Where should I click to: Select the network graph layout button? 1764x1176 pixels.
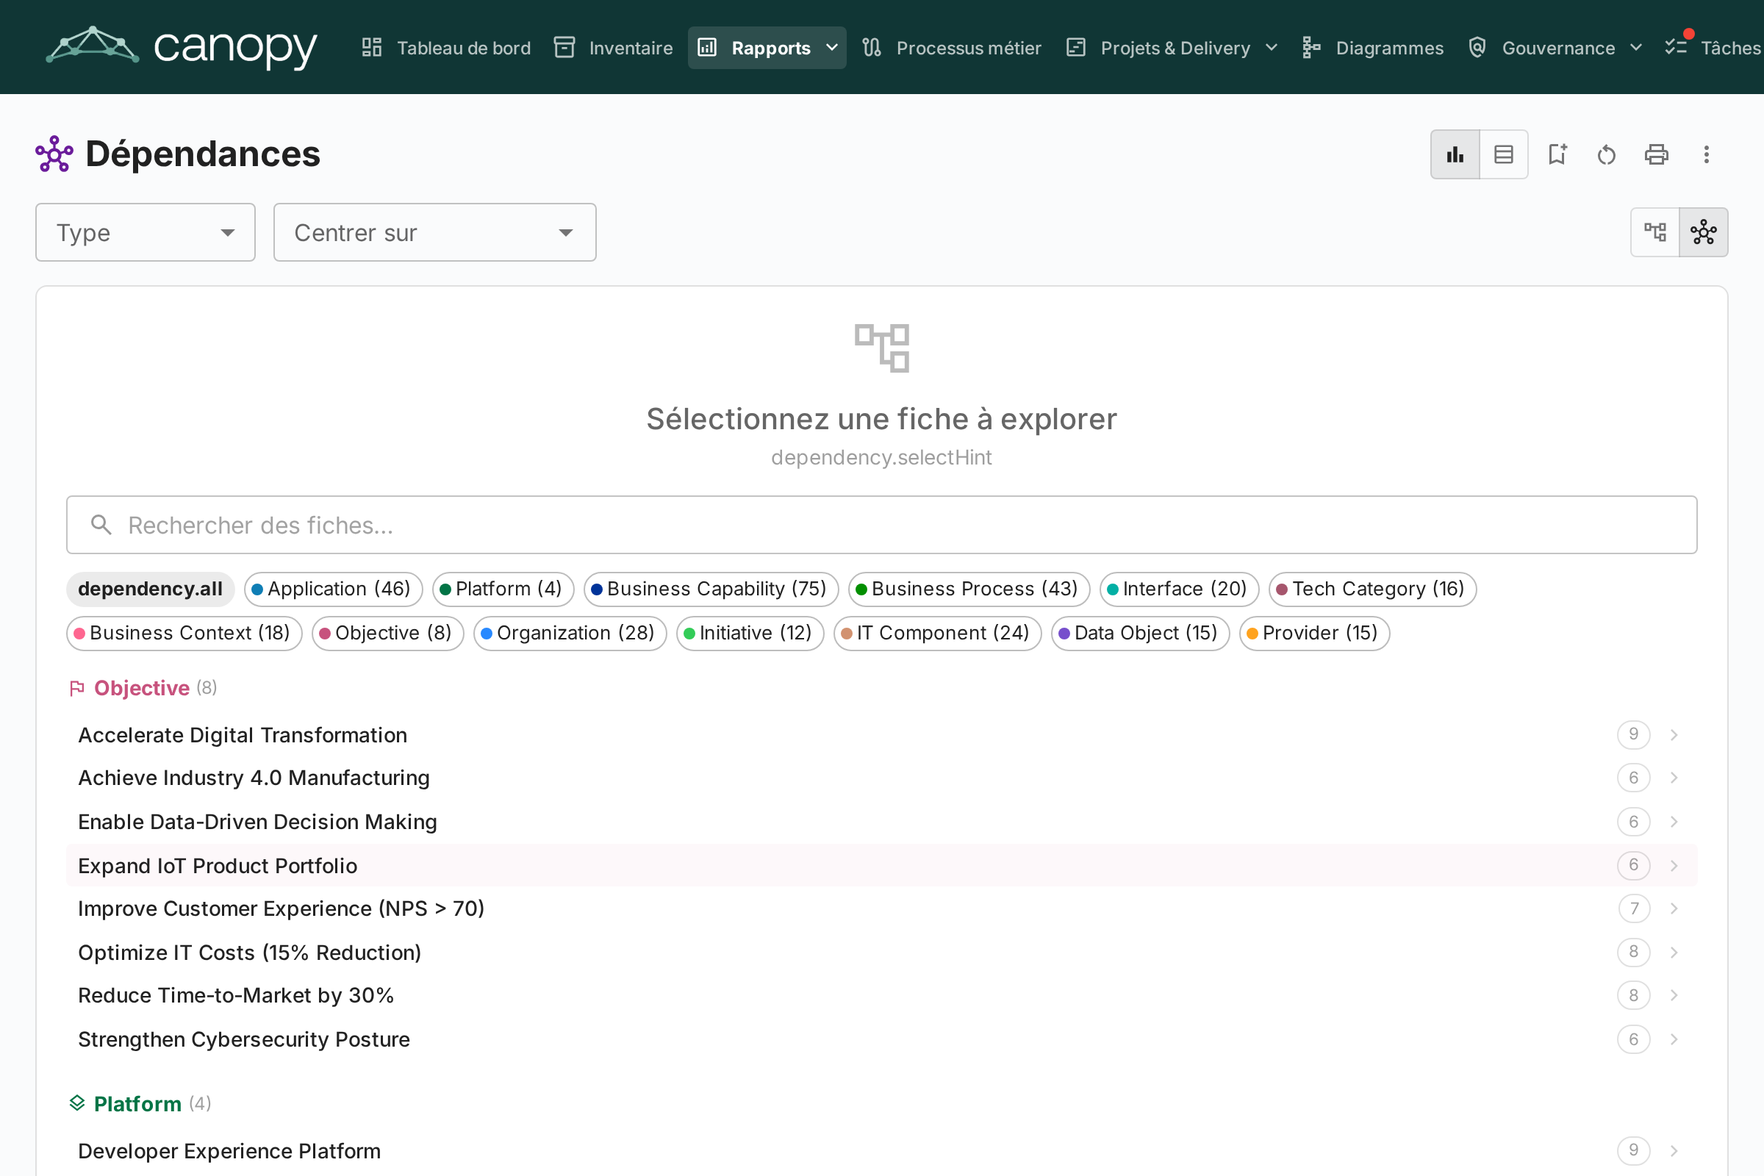[x=1703, y=232]
